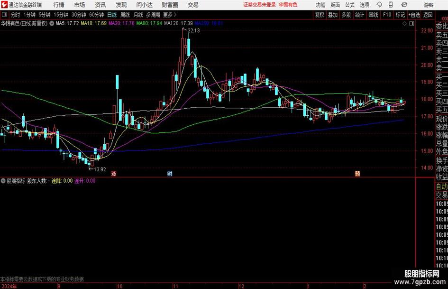
Task: Click the 22.13 high price label
Action: pyautogui.click(x=194, y=31)
